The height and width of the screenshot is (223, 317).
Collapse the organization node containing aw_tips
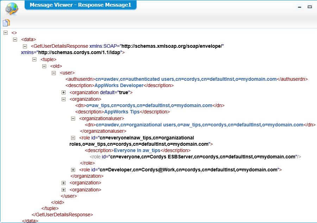(x=64, y=99)
